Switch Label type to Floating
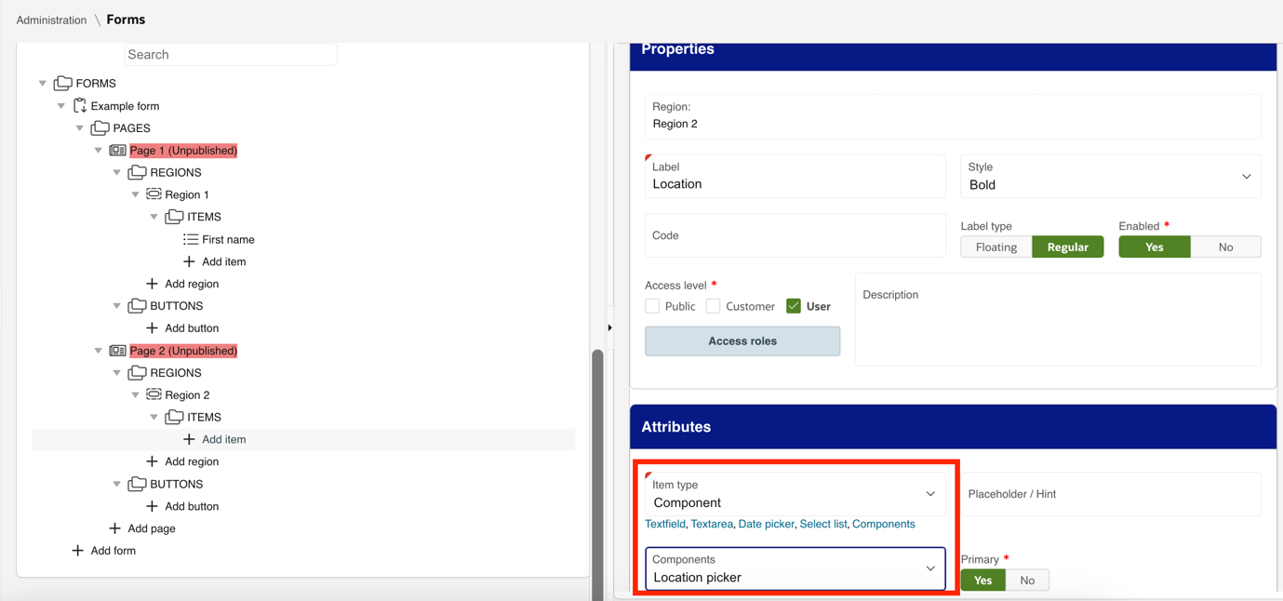This screenshot has height=601, width=1283. point(996,247)
